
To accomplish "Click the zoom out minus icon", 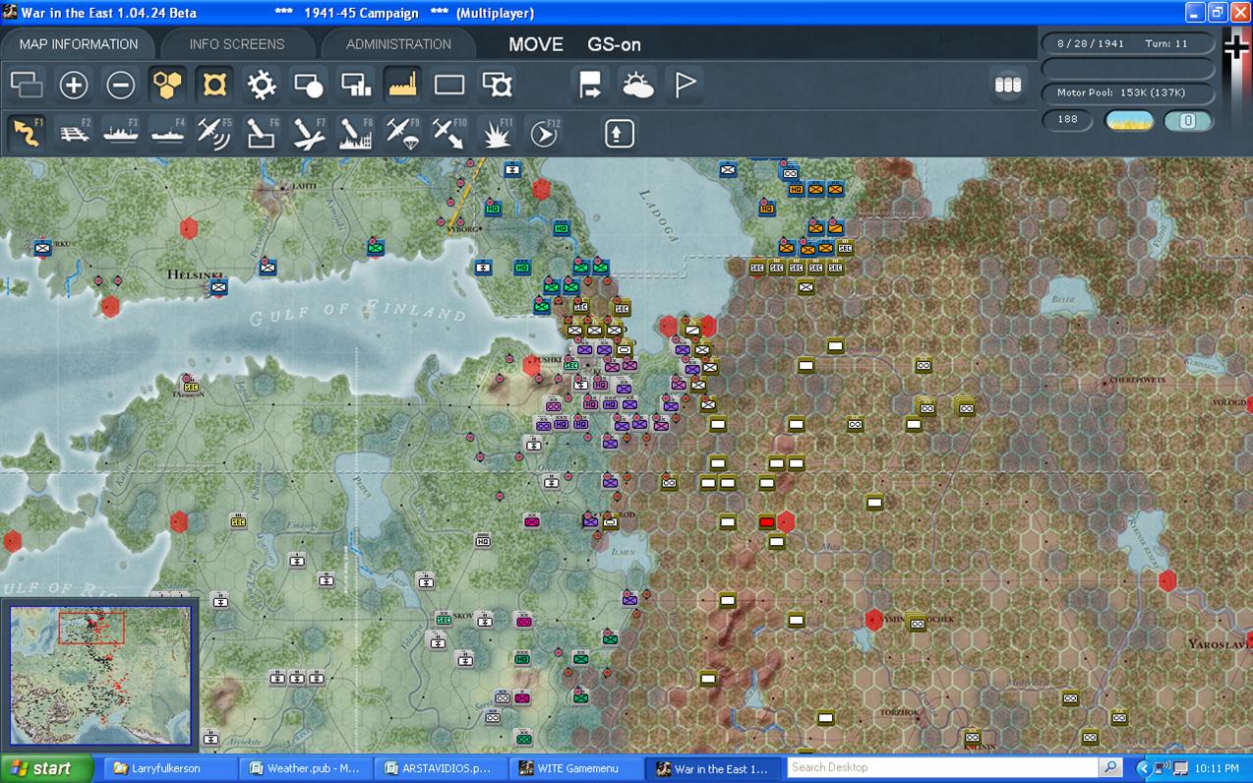I will pos(121,86).
